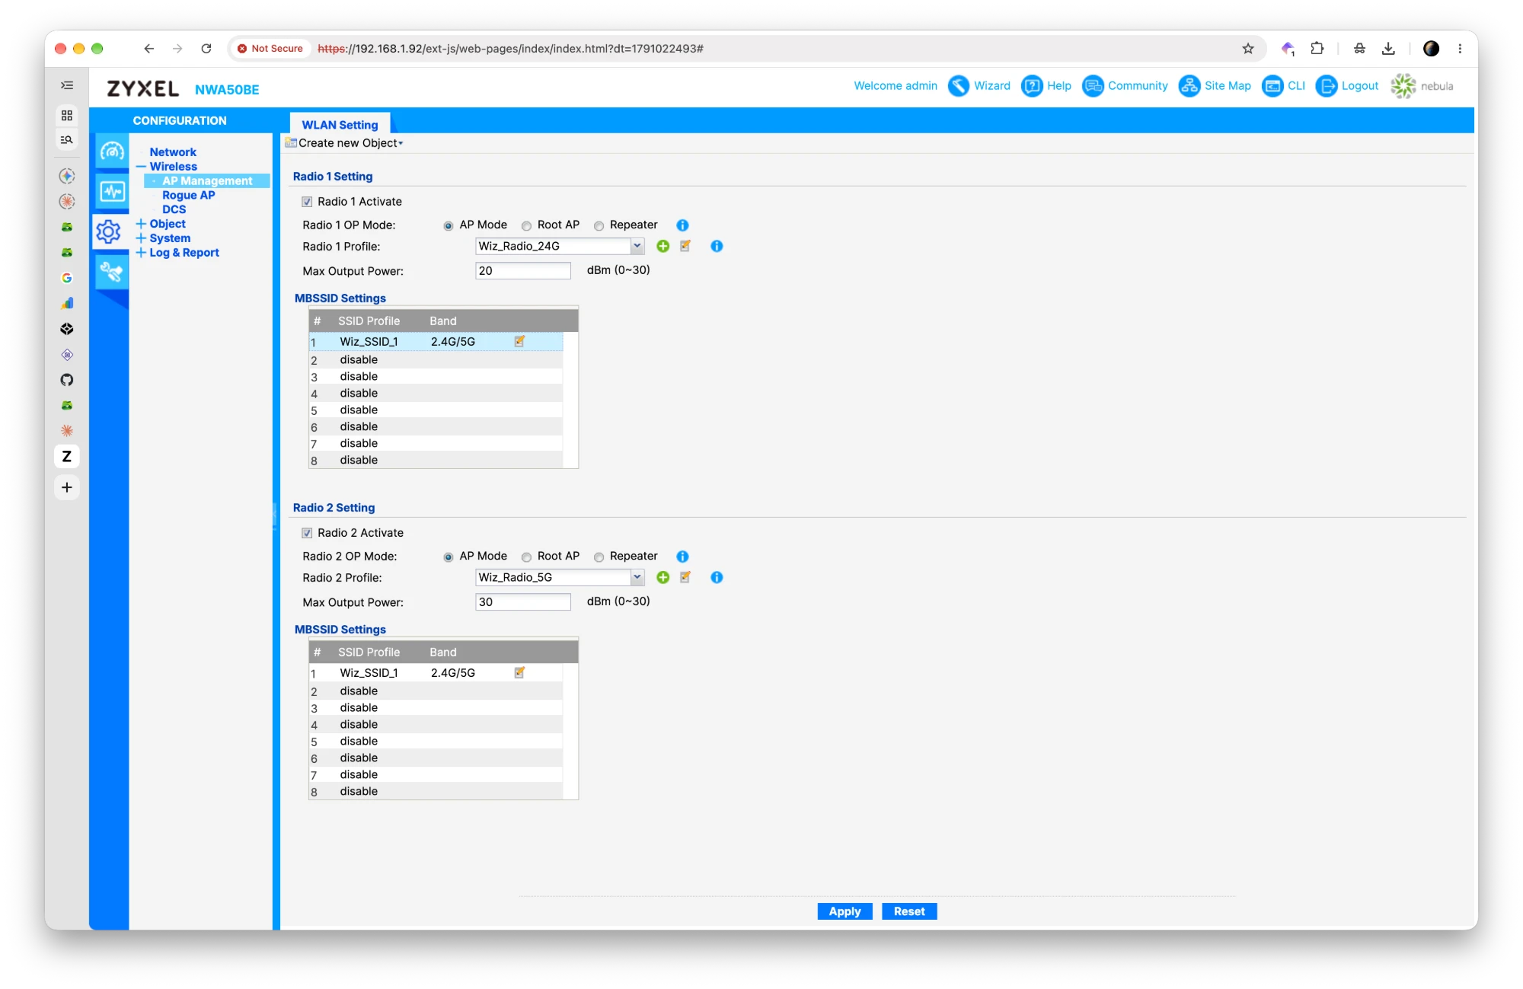Image resolution: width=1523 pixels, height=989 pixels.
Task: Open the Wizard icon in header
Action: click(958, 86)
